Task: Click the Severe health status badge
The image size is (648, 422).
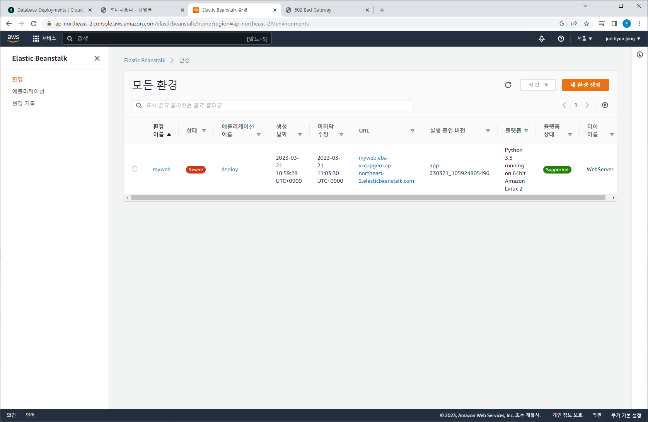Action: (196, 170)
